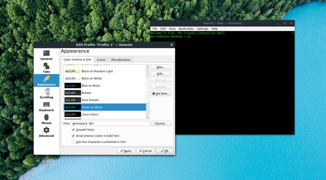Viewport: 326px width, 180px height.
Task: Click the monospace 9pt font field
Action: click(x=111, y=124)
